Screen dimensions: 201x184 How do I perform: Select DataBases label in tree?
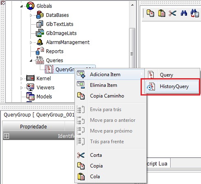tap(57, 15)
